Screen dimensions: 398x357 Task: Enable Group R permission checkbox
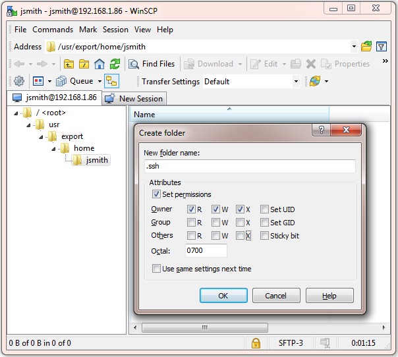click(191, 222)
